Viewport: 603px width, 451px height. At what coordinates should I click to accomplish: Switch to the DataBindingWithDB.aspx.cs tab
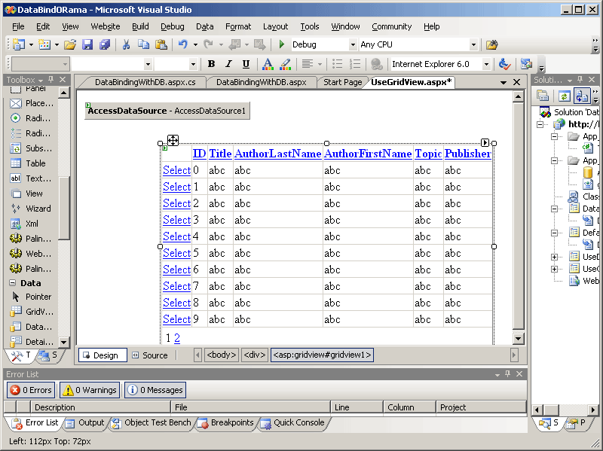click(145, 82)
